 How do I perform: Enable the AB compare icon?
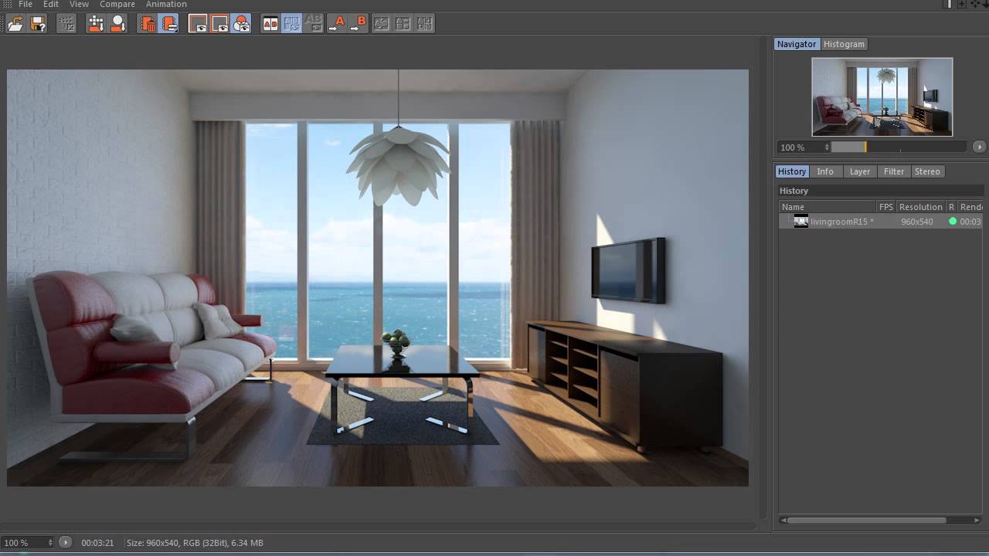pyautogui.click(x=270, y=24)
